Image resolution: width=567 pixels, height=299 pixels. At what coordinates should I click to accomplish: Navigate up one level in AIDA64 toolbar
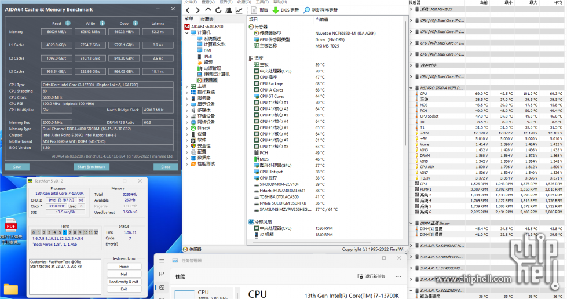(208, 10)
